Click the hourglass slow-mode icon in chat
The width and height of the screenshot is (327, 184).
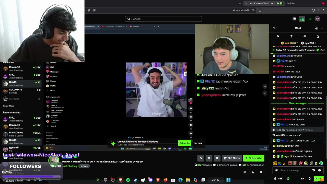pyautogui.click(x=318, y=36)
